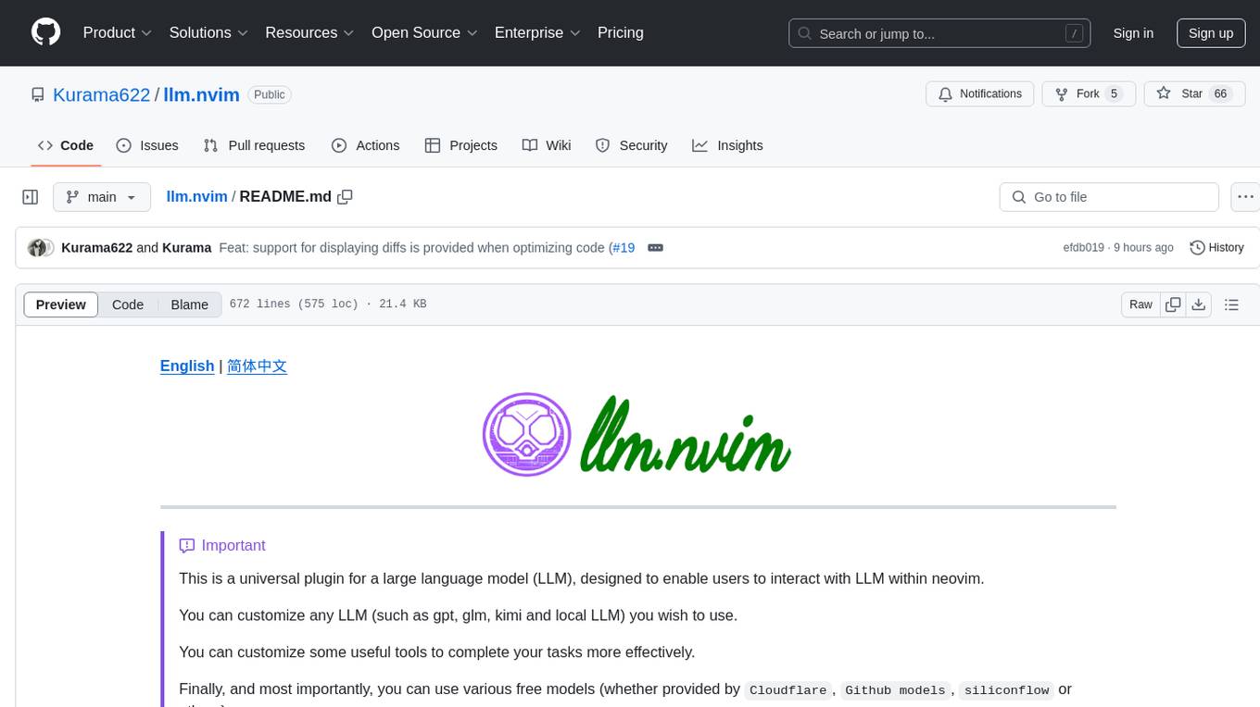Switch to the Issues tab
Screen dimensions: 1260x707
coord(147,145)
